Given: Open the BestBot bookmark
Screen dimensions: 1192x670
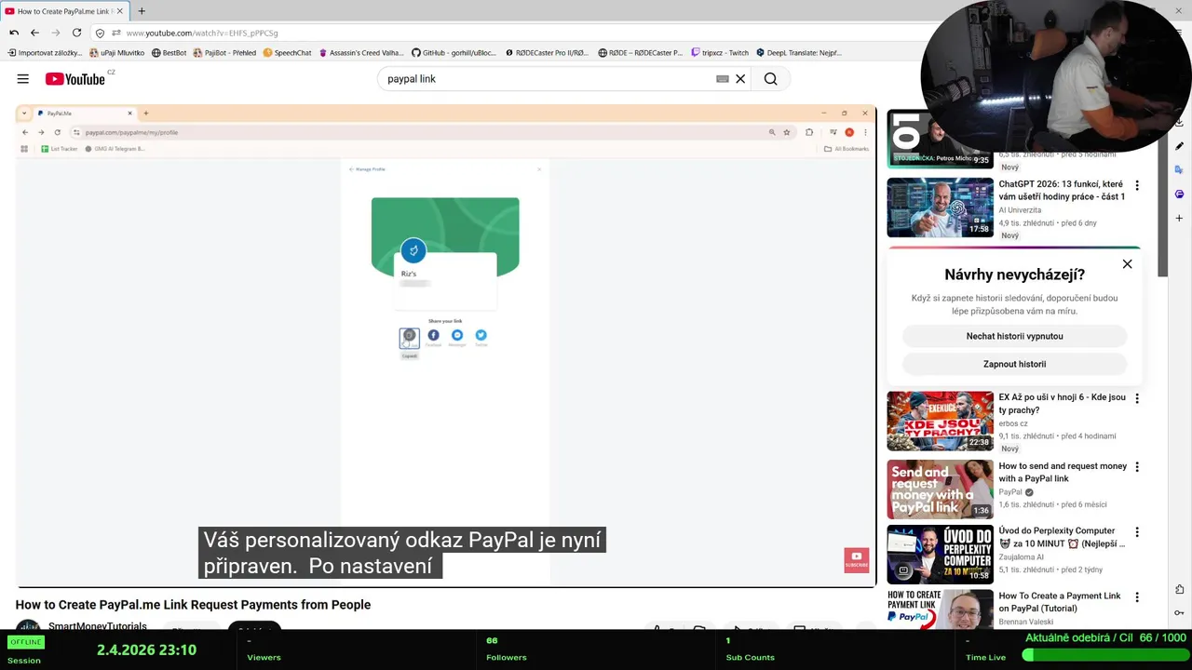Looking at the screenshot, I should (169, 53).
